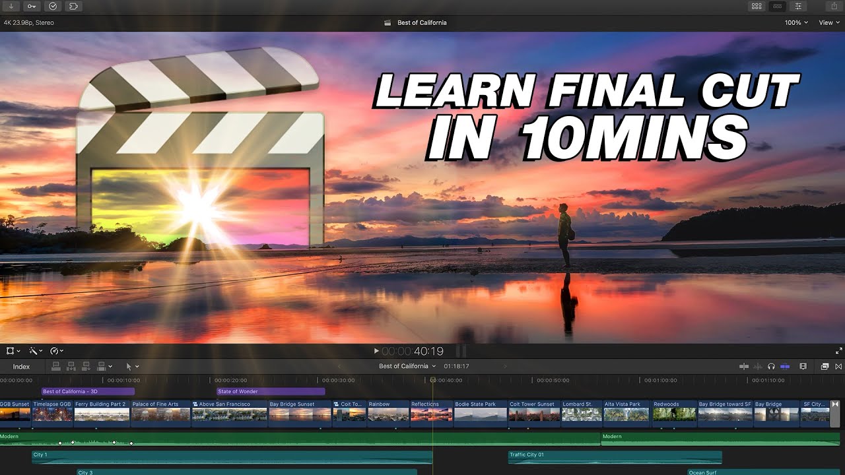Select the Best of California - 3D title
This screenshot has width=845, height=475.
[88, 391]
